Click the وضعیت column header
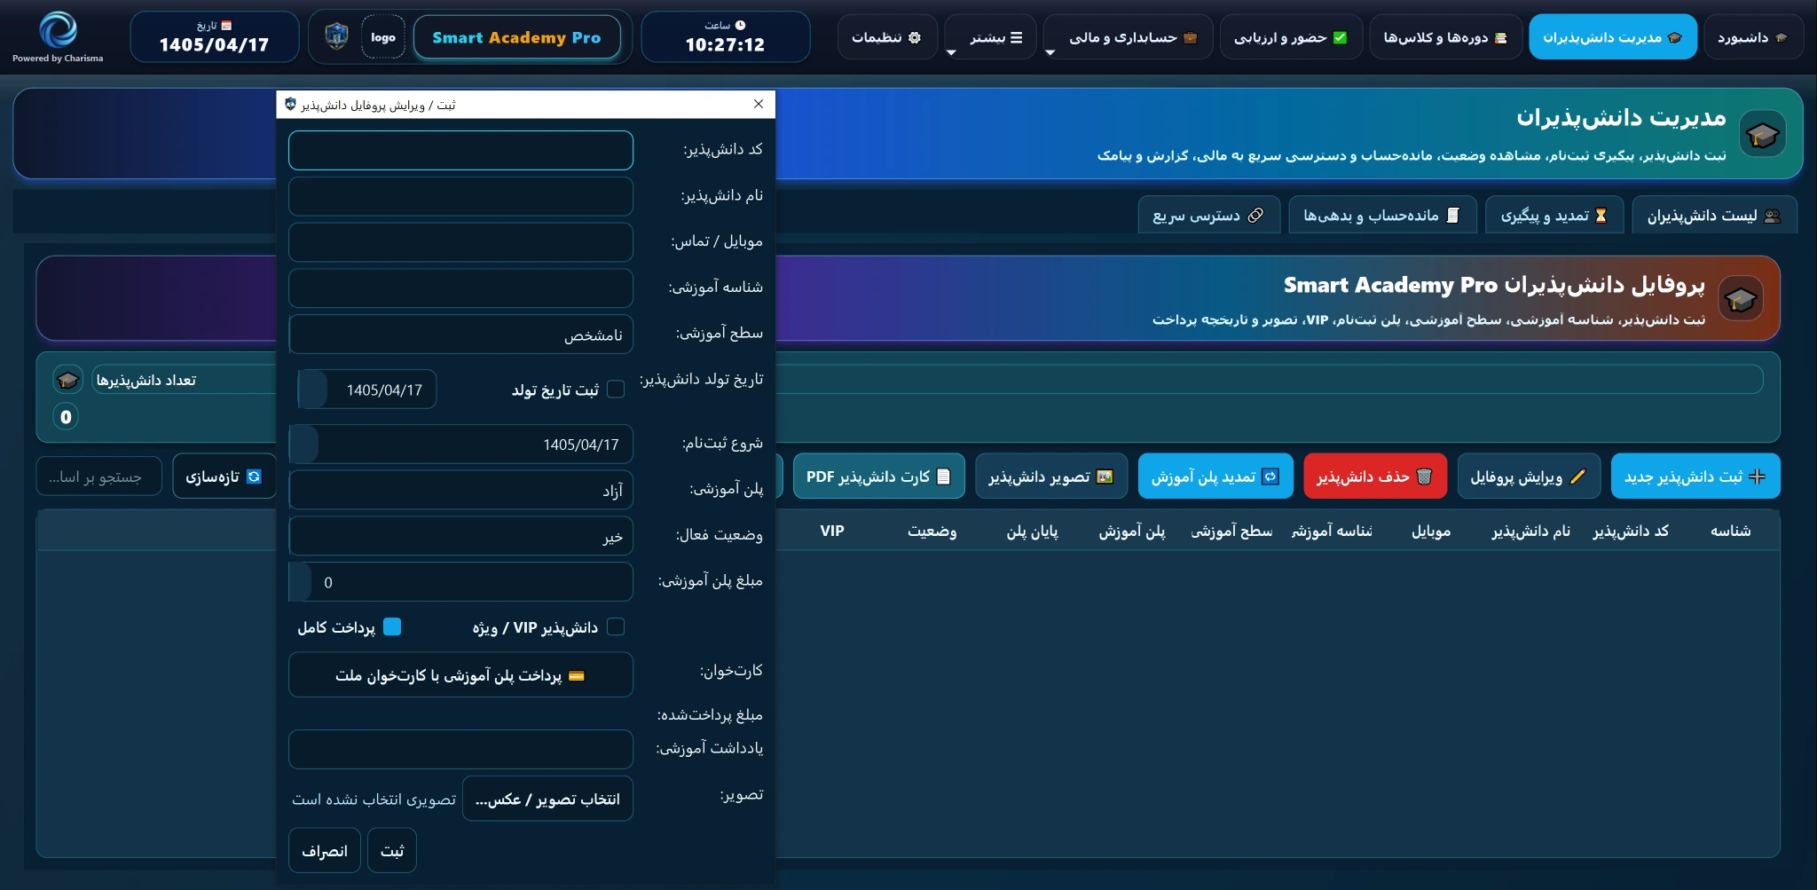 (x=932, y=531)
